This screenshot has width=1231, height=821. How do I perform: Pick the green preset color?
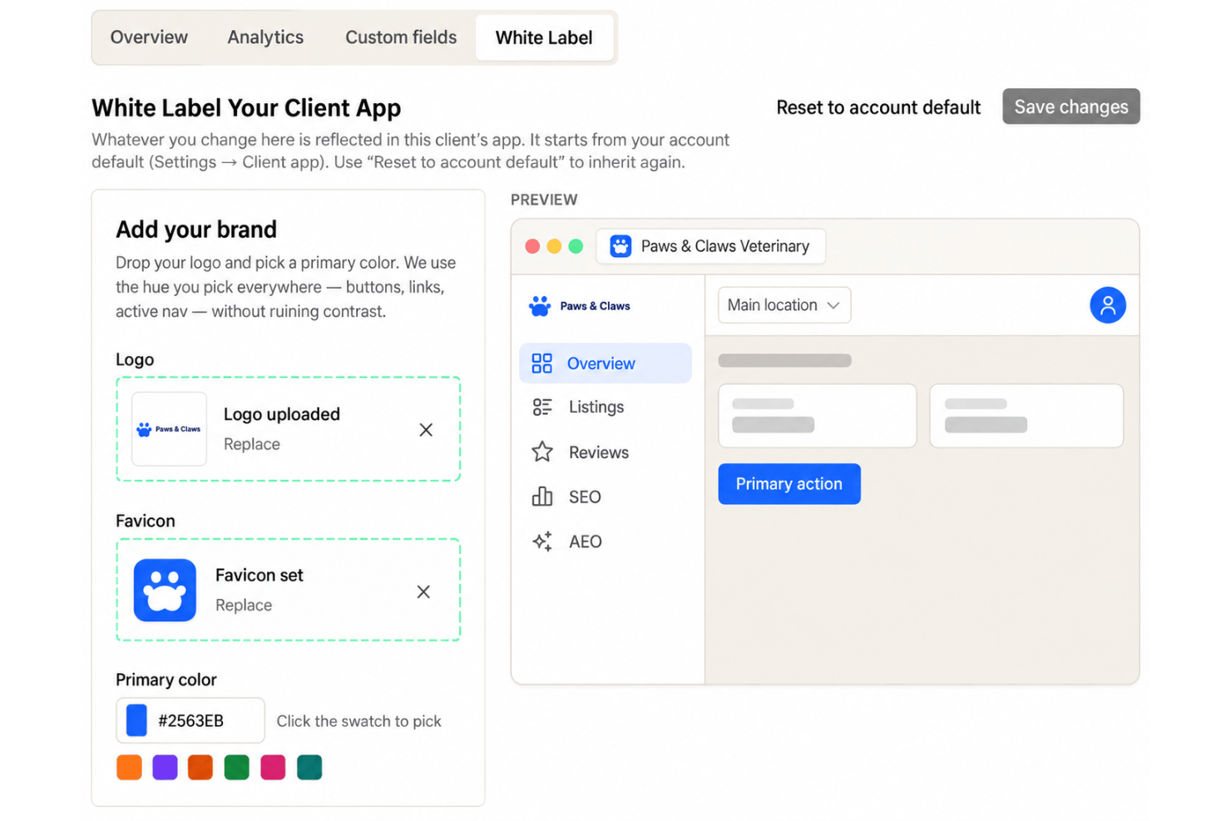[x=237, y=767]
